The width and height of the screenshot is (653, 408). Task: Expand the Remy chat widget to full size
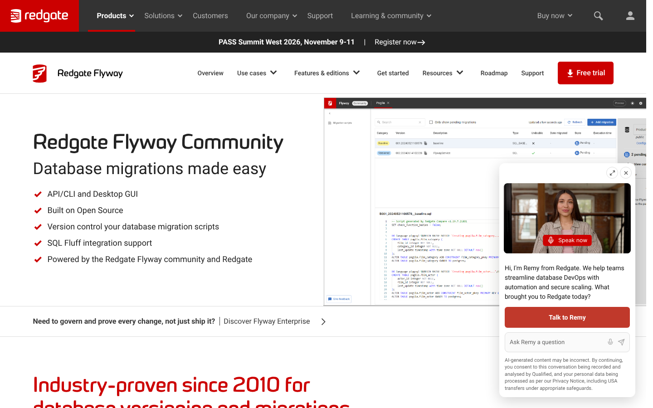(612, 173)
